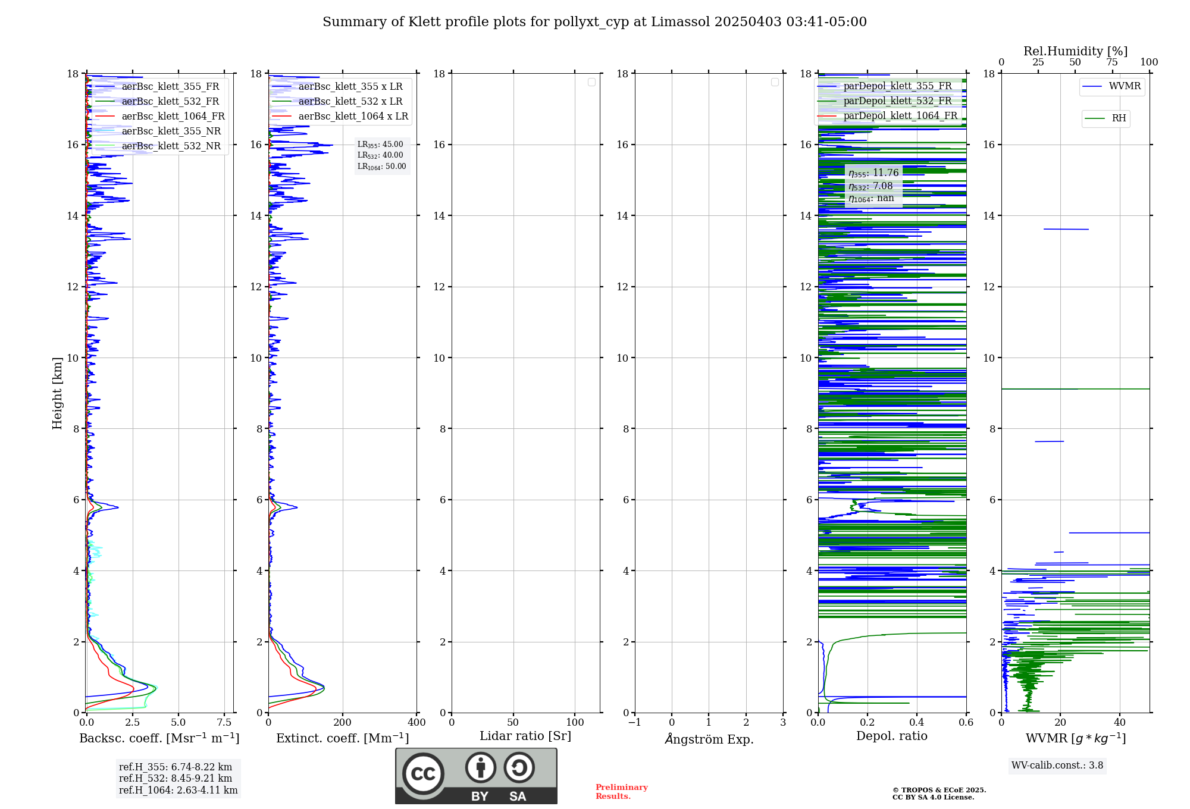Click the WV-calib.const. 3.8 text box
Viewport: 1190px width, 809px height.
1057,766
